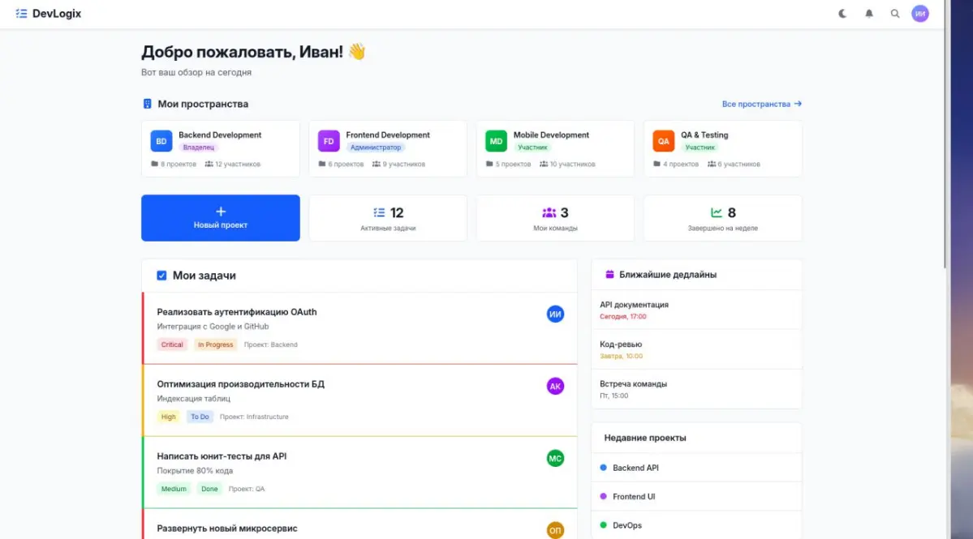
Task: Click Проект: QA label
Action: click(x=247, y=489)
